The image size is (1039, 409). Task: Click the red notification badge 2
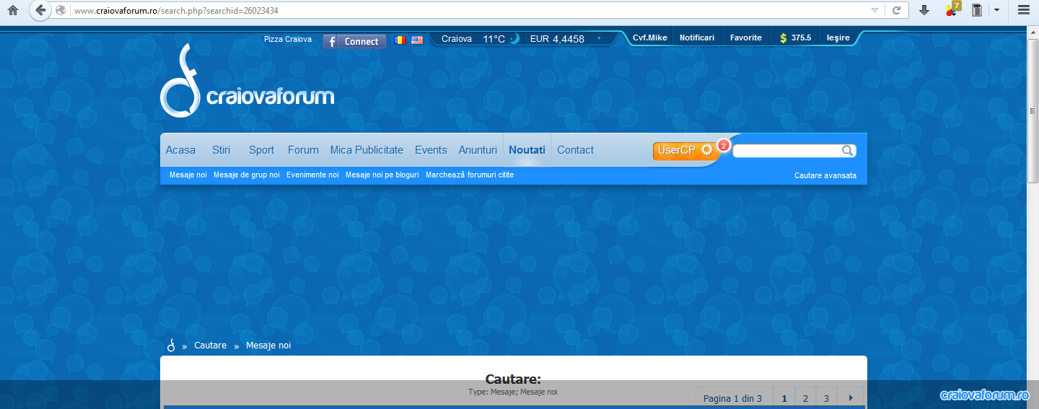tap(724, 145)
